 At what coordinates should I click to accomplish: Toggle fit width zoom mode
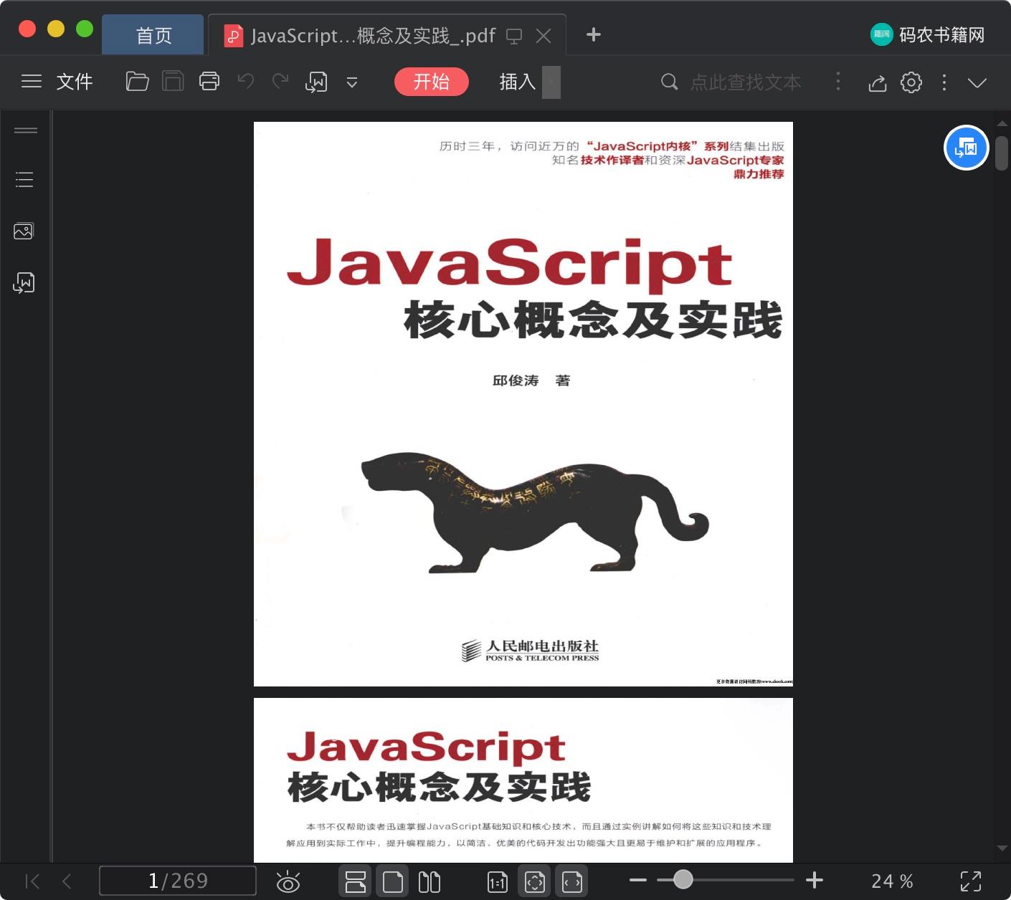pos(572,881)
